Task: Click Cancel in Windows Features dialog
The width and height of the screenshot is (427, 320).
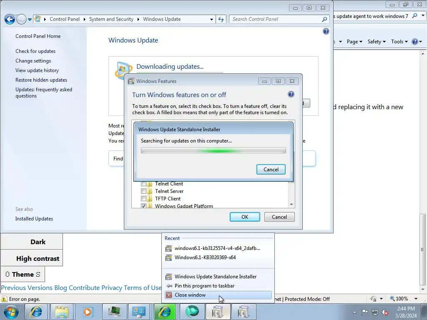Action: click(279, 217)
